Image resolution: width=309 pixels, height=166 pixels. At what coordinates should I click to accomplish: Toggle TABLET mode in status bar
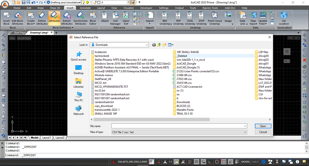[255, 162]
